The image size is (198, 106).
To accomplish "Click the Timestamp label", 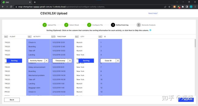I will click(60, 61).
